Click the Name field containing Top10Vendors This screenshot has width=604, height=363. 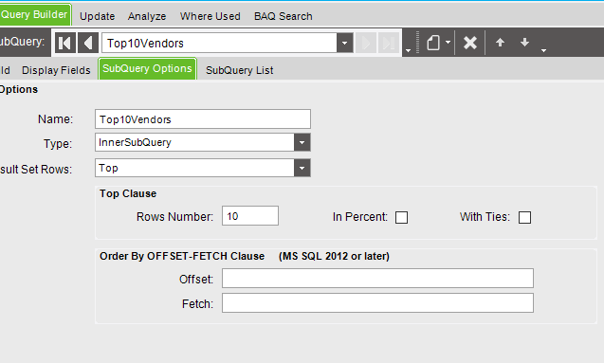(x=203, y=119)
